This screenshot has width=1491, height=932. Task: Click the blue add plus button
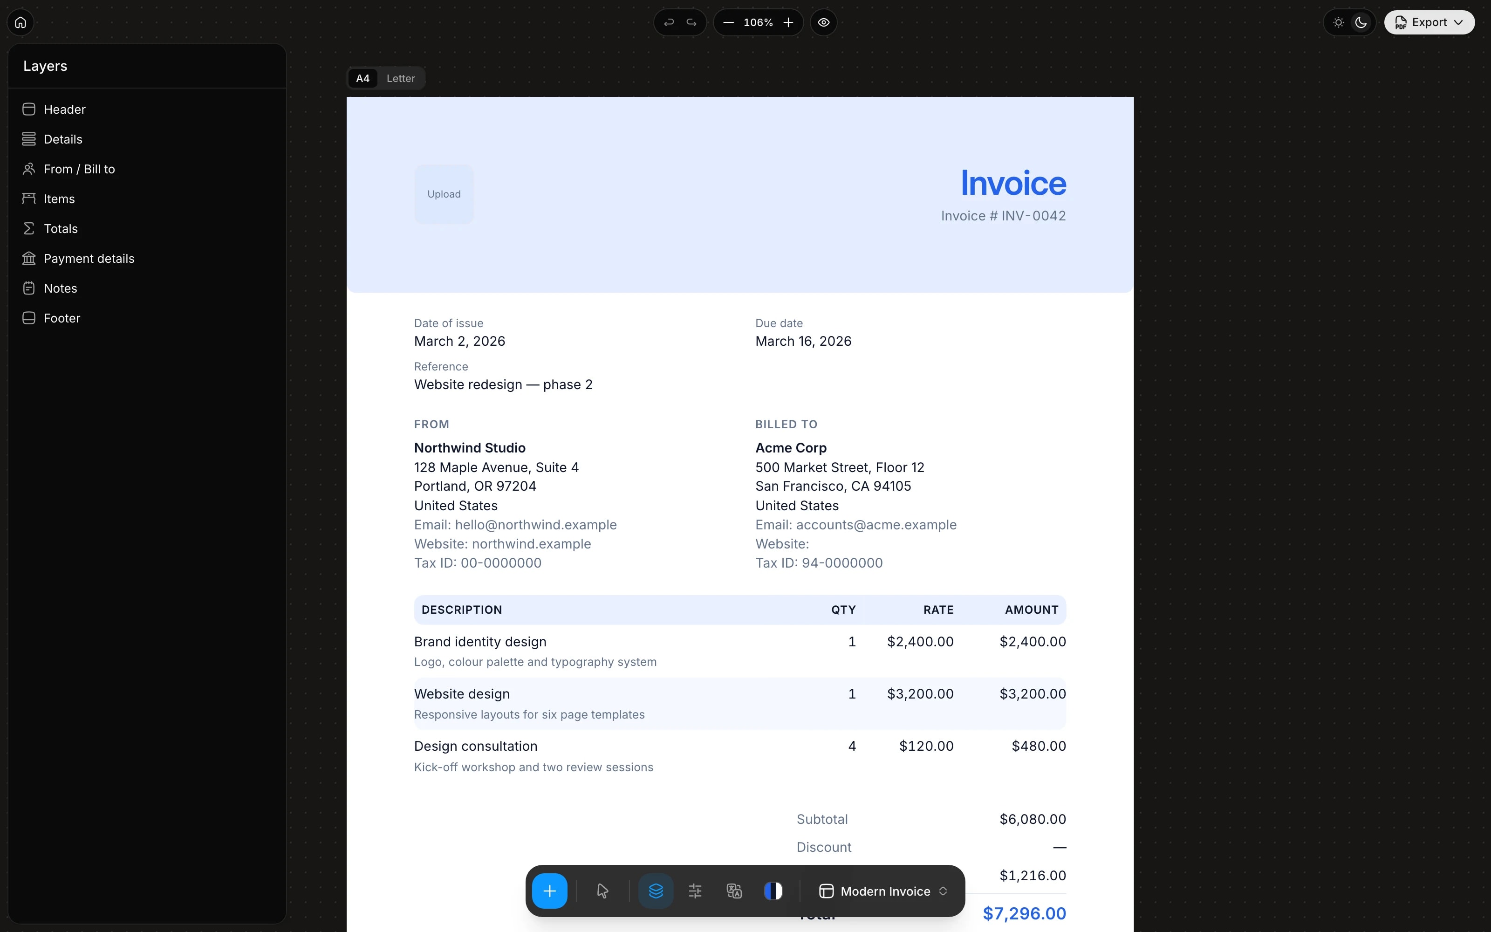coord(550,891)
